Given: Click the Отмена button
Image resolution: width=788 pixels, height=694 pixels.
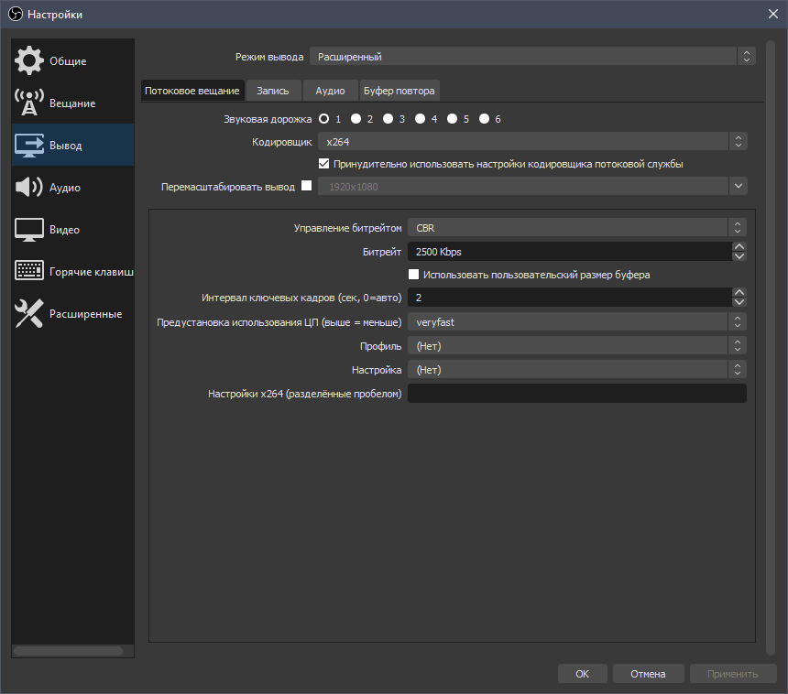Looking at the screenshot, I should click(x=648, y=674).
